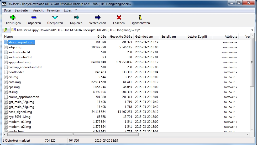Open the Extras menu
This screenshot has height=145, width=257.
point(67,10)
